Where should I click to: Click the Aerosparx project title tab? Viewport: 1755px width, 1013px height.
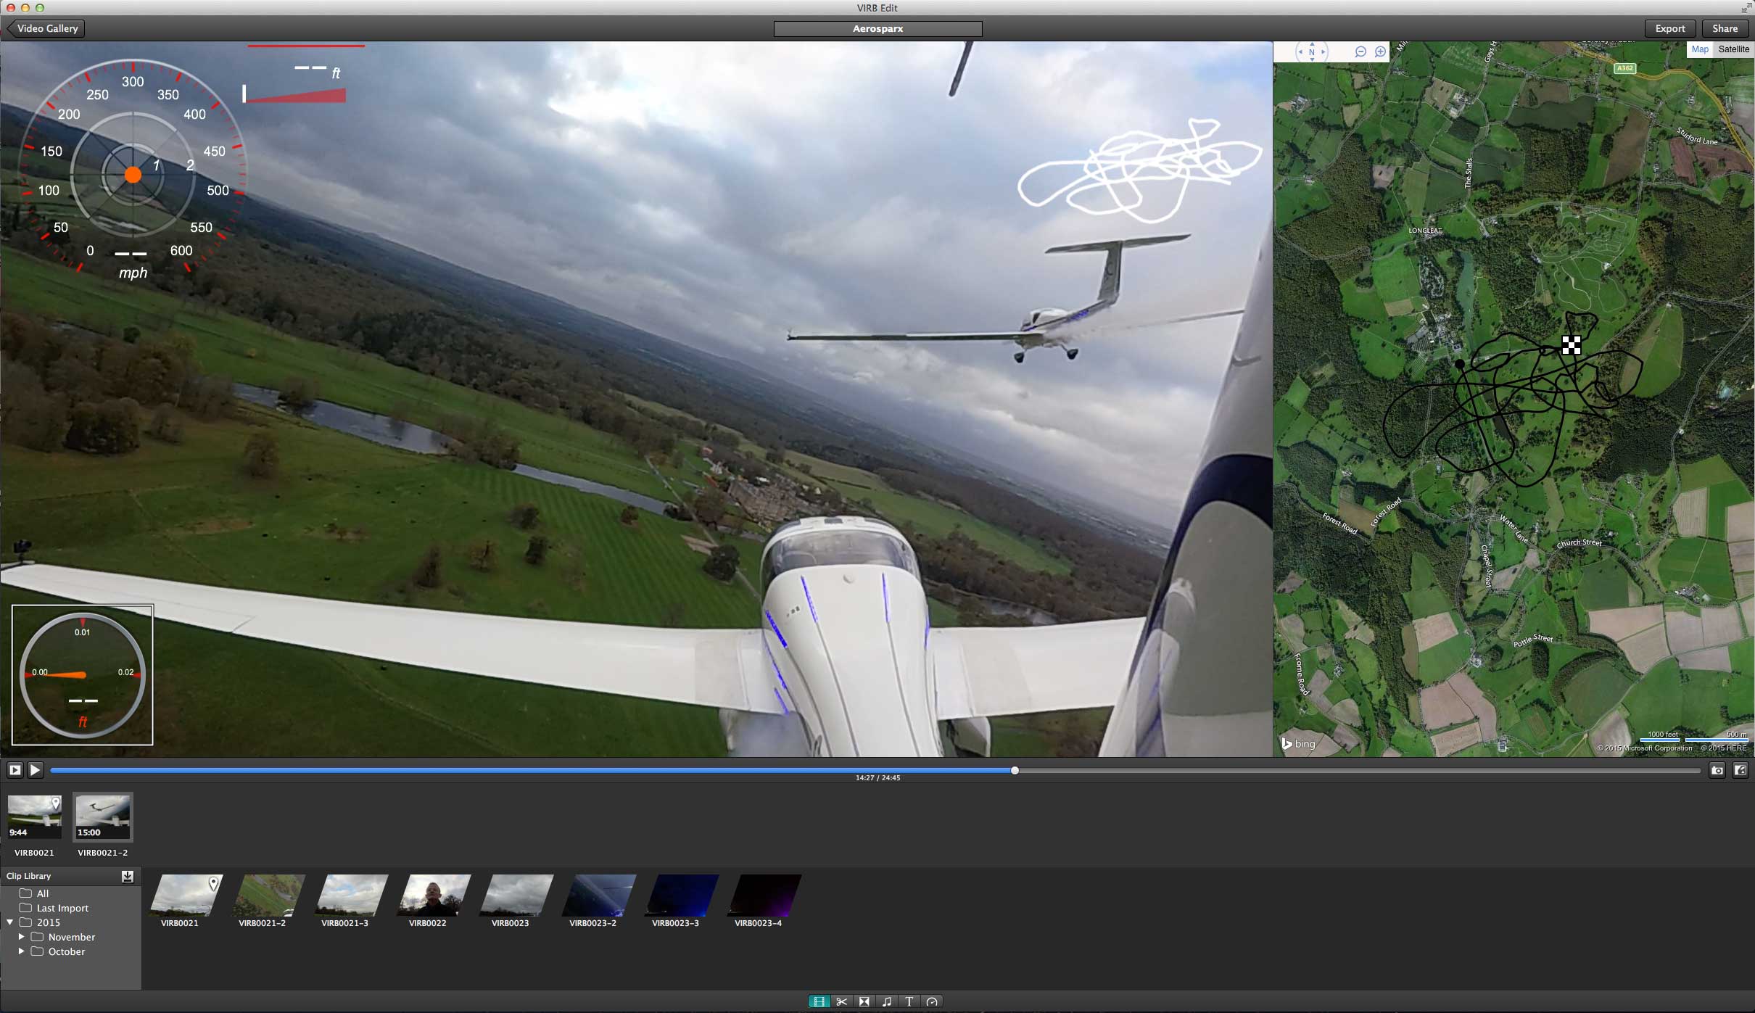tap(877, 28)
